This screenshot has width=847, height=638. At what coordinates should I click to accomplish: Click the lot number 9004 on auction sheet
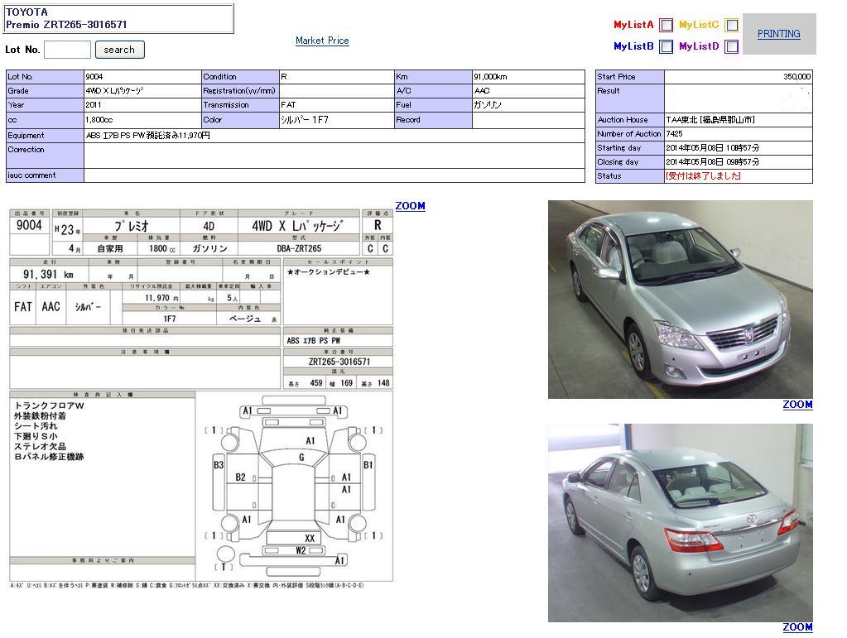tap(29, 225)
